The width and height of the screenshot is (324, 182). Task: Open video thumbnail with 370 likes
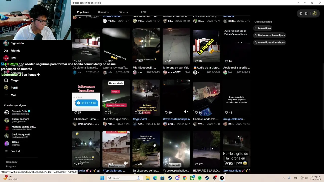point(146,46)
